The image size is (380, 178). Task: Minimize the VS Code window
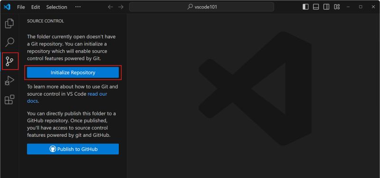[x=348, y=7]
